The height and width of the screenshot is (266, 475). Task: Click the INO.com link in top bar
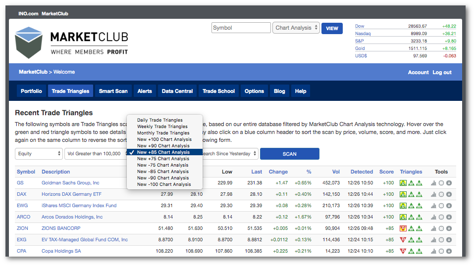click(28, 14)
